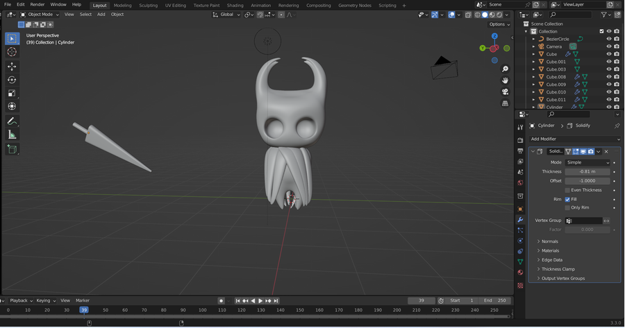The height and width of the screenshot is (328, 625).
Task: Click the pan view hand icon
Action: click(x=505, y=80)
